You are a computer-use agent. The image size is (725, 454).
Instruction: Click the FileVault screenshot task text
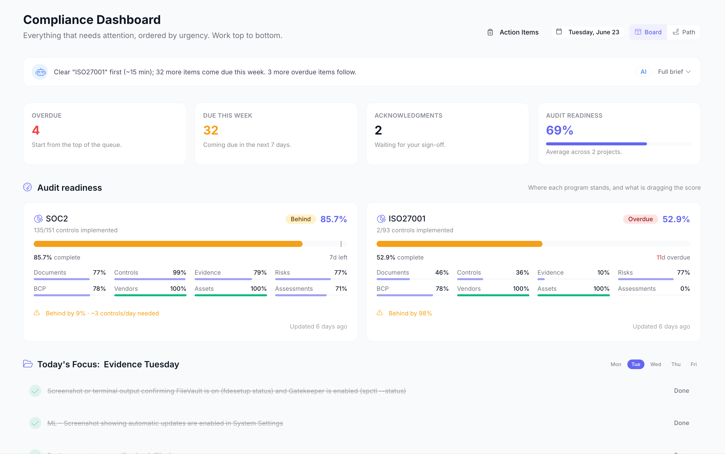tap(227, 391)
